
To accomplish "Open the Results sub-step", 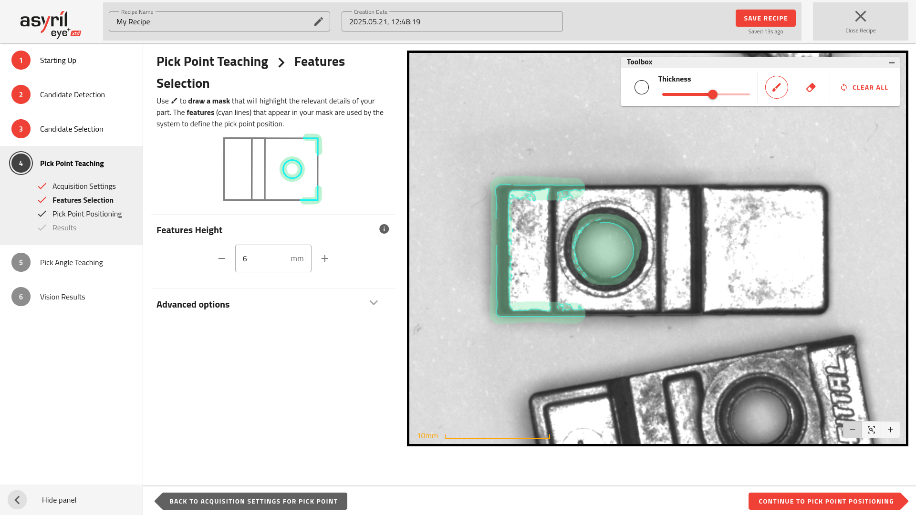I will (64, 227).
